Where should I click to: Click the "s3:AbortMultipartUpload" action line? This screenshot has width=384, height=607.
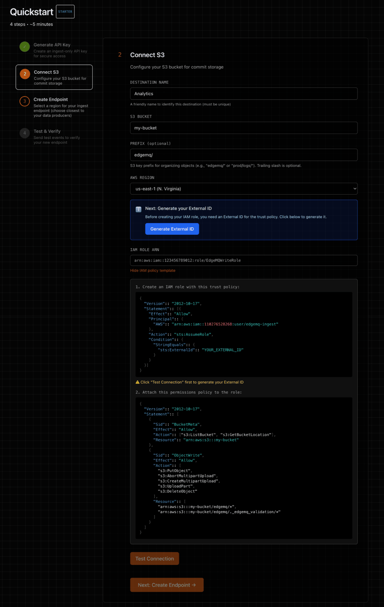click(x=188, y=476)
